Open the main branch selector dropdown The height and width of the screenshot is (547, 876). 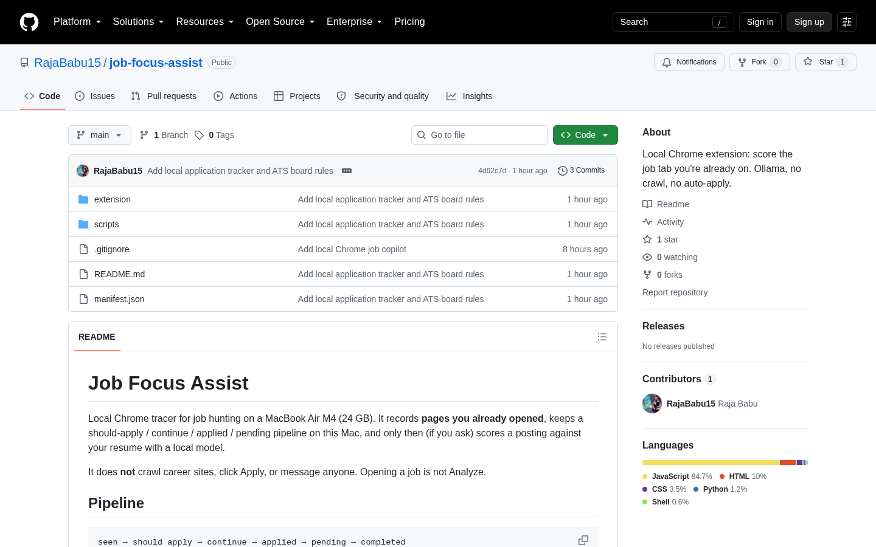tap(100, 135)
